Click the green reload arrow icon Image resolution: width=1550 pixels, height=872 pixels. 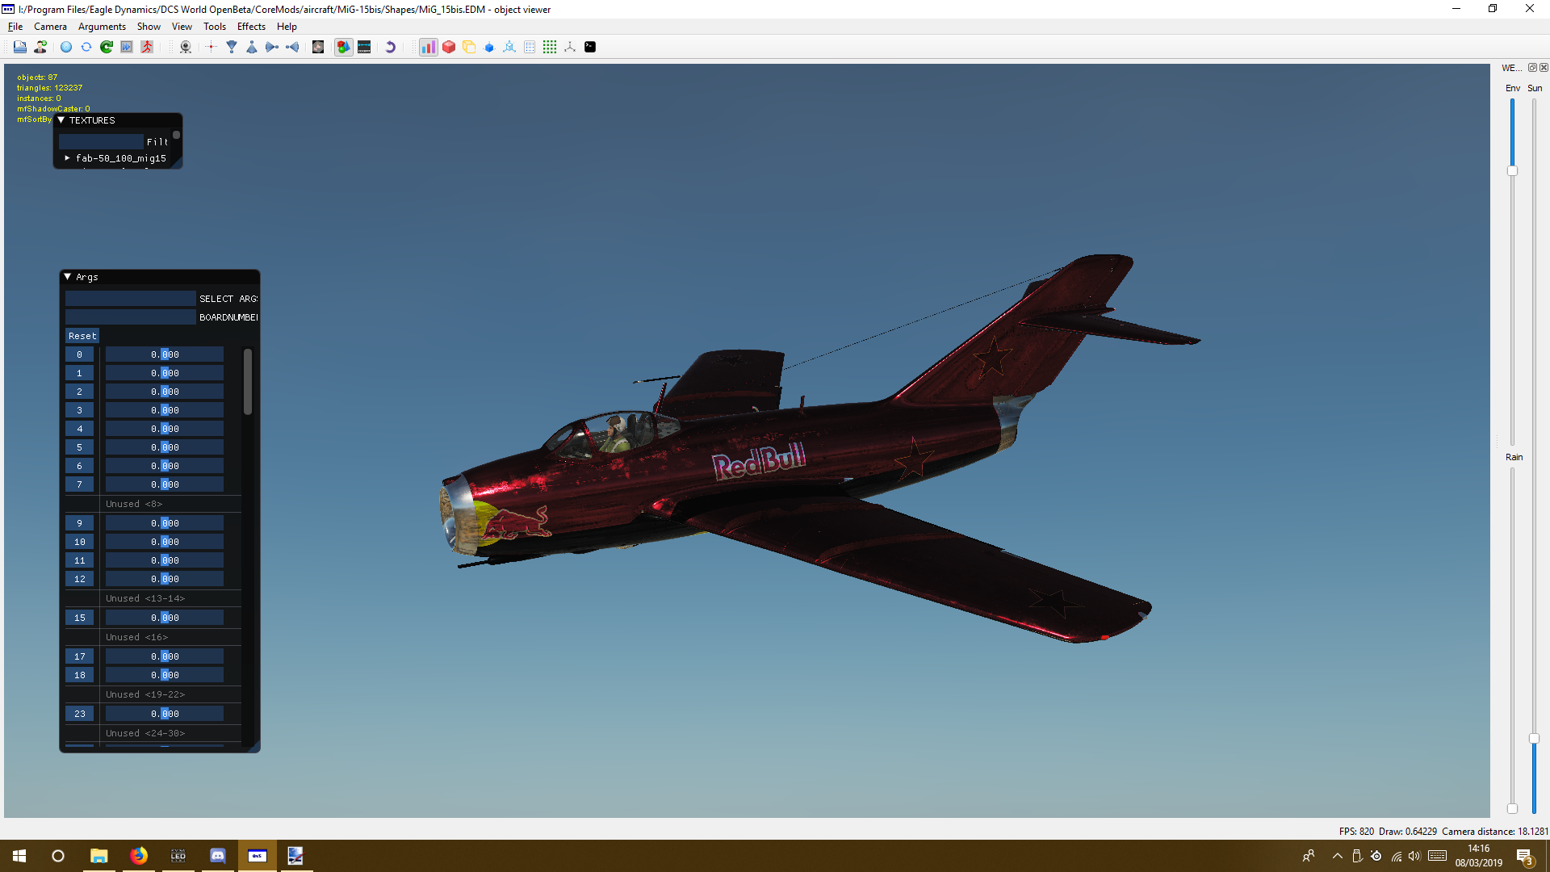[107, 47]
